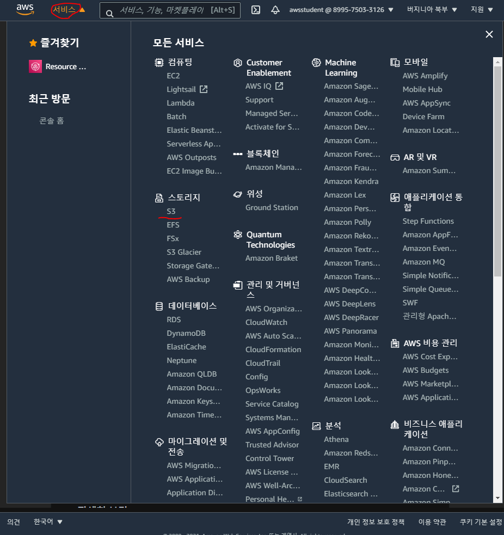Open RDS under databases
The width and height of the screenshot is (504, 535).
174,319
